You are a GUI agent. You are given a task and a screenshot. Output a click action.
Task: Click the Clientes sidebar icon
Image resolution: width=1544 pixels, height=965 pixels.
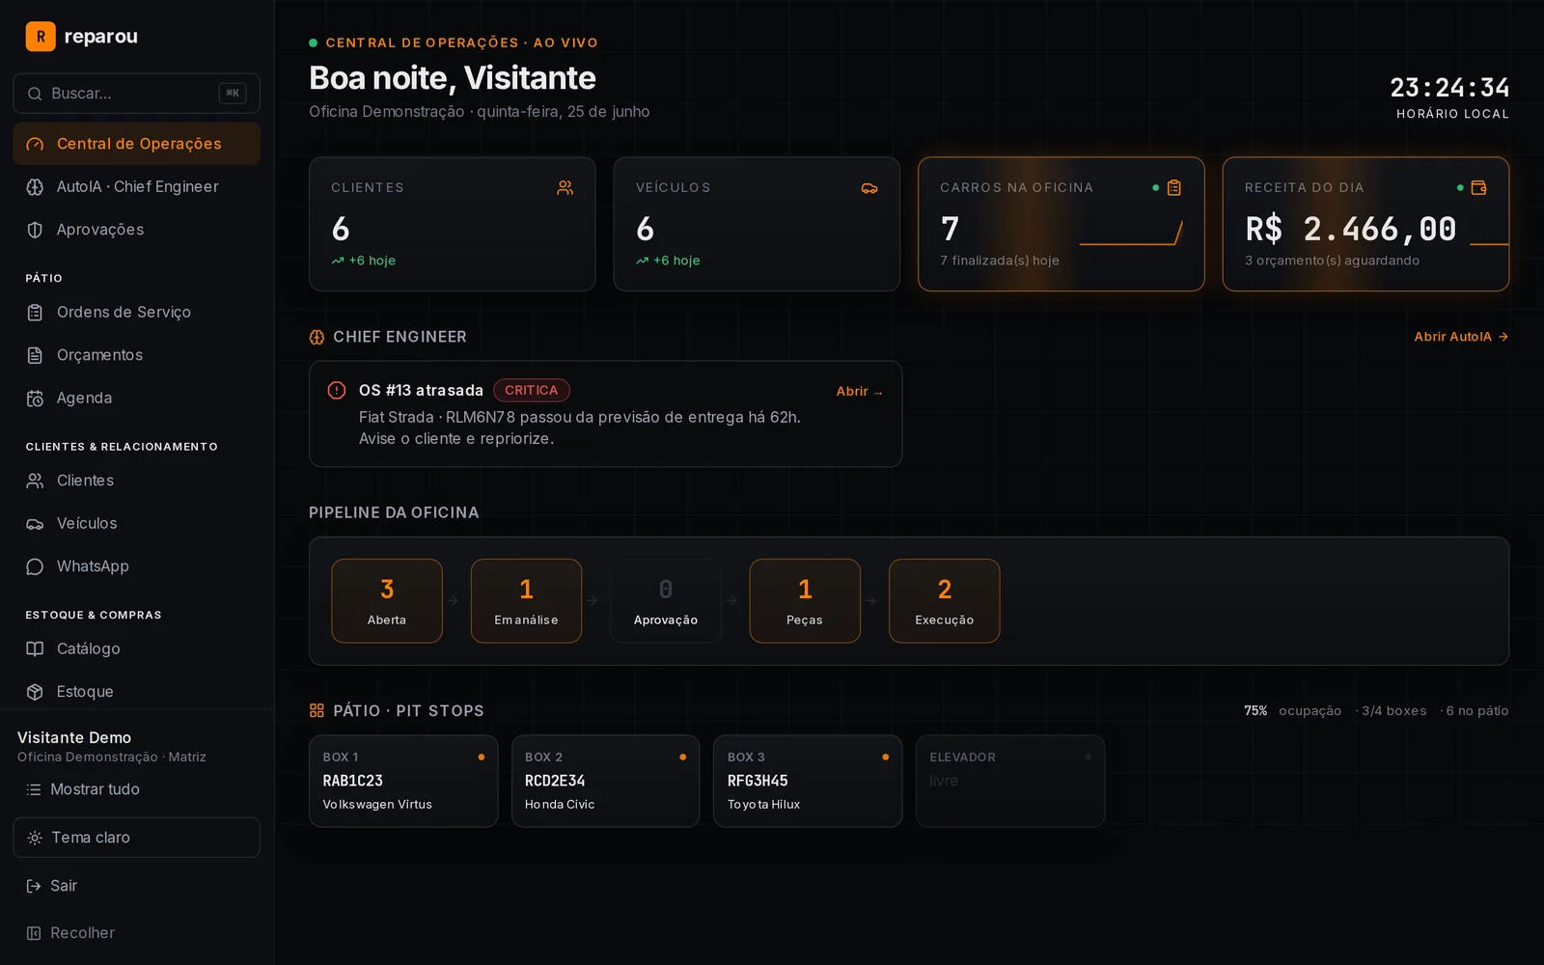tap(35, 481)
